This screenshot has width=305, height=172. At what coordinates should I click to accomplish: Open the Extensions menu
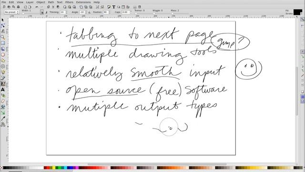pos(83,2)
